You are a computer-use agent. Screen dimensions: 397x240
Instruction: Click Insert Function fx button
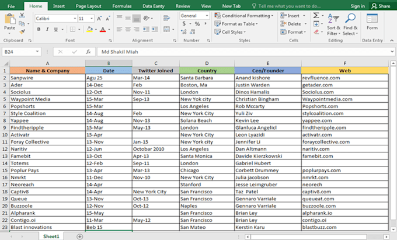click(x=88, y=51)
